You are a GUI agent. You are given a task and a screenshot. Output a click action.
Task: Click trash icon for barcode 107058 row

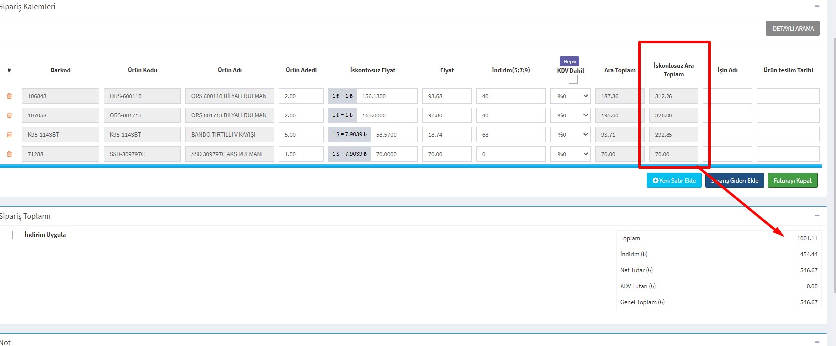9,115
